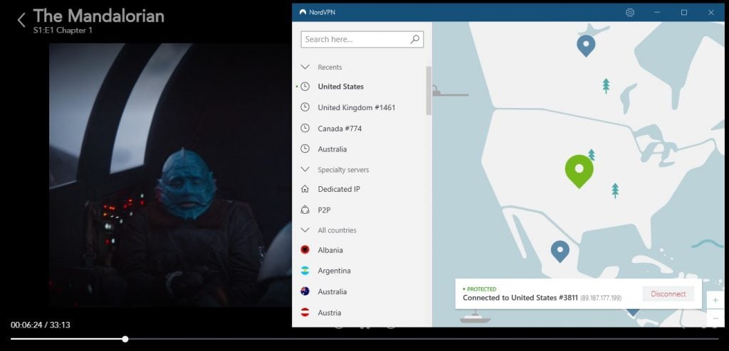729x351 pixels.
Task: Zoom out on the map with minus button
Action: tap(715, 318)
